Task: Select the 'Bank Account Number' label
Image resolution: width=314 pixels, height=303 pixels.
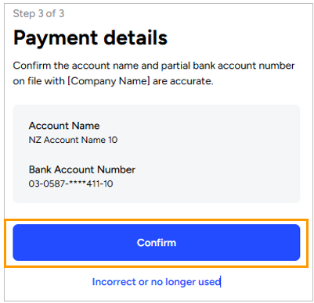Action: coord(82,169)
